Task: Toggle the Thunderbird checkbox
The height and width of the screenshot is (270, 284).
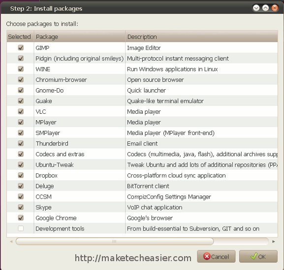Action: [x=21, y=143]
